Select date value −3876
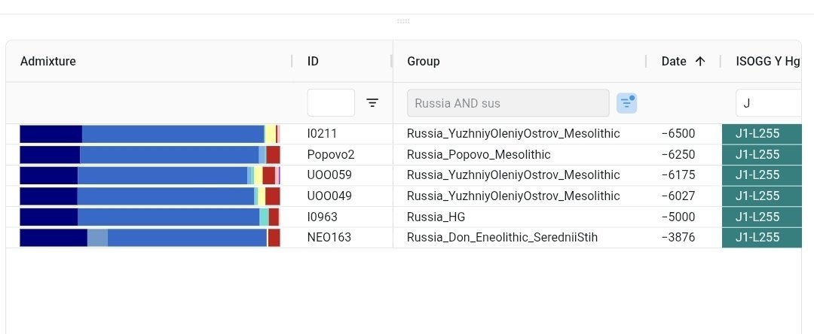 click(x=678, y=237)
